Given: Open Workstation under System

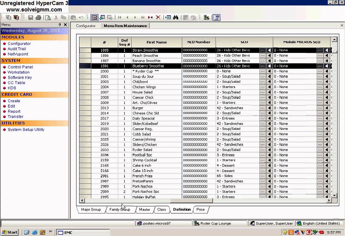Looking at the screenshot, I should coord(19,72).
